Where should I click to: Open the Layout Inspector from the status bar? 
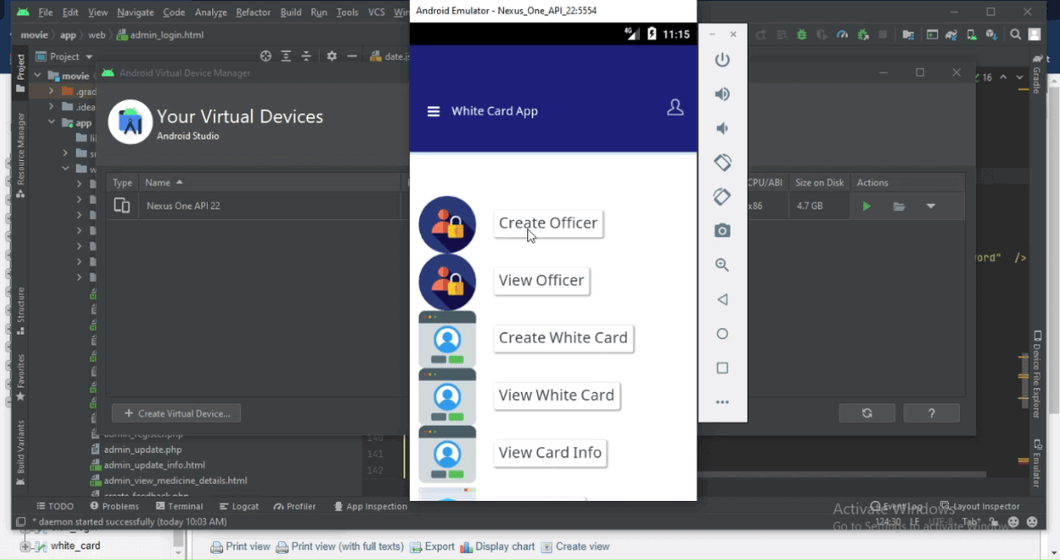987,505
